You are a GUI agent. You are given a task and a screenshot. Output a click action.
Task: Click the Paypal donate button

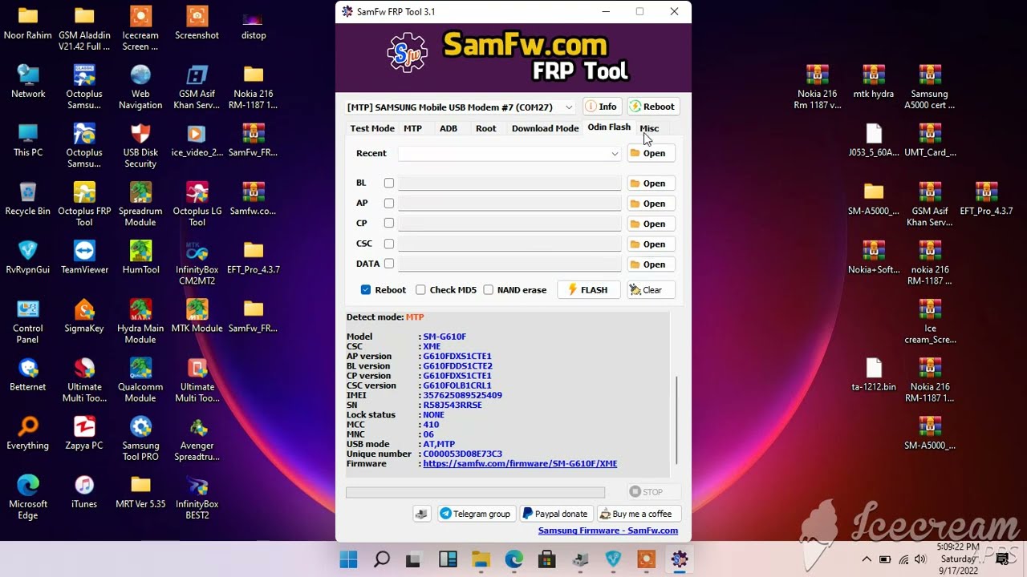point(555,514)
